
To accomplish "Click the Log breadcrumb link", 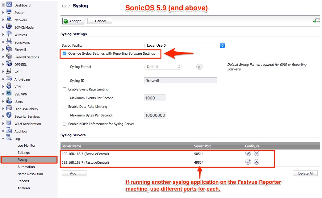I will [65, 6].
